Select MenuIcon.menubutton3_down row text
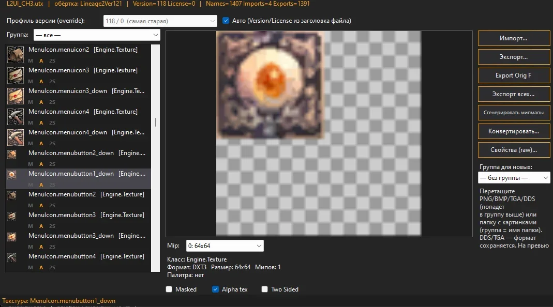 click(x=87, y=236)
